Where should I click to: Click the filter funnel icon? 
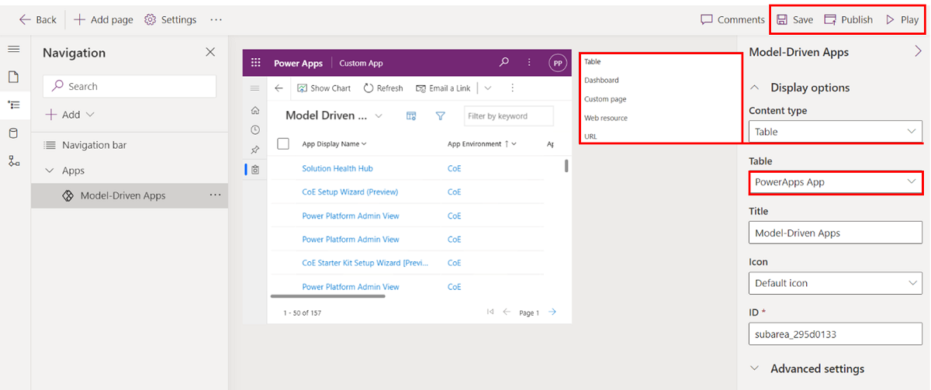441,116
